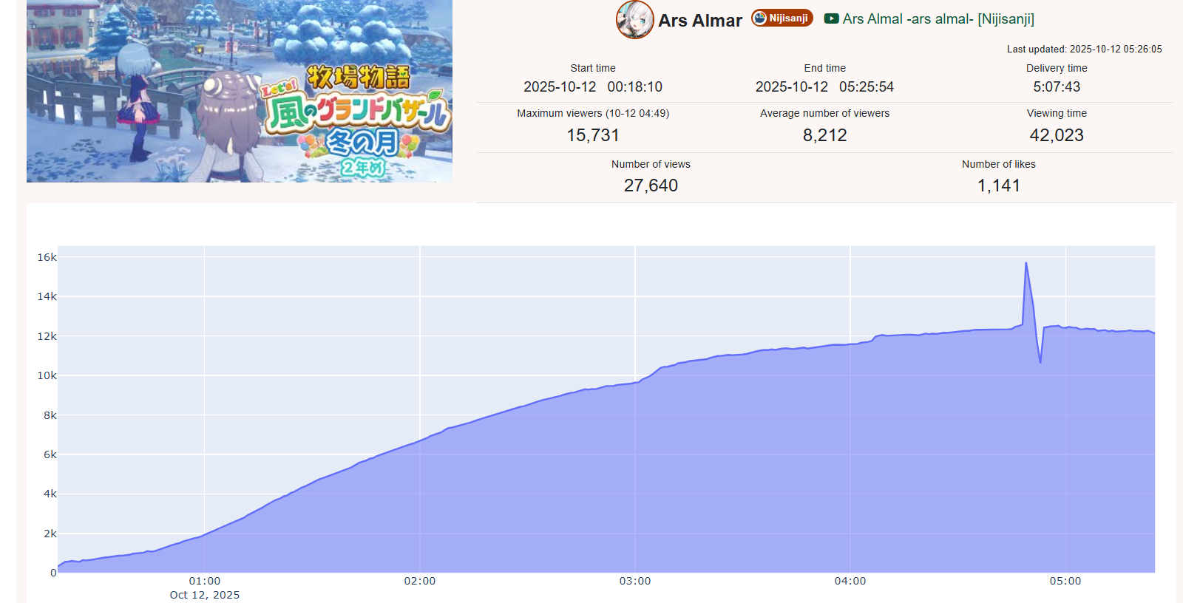The height and width of the screenshot is (603, 1183).
Task: Click the 05:00 label on the time axis
Action: [1065, 581]
